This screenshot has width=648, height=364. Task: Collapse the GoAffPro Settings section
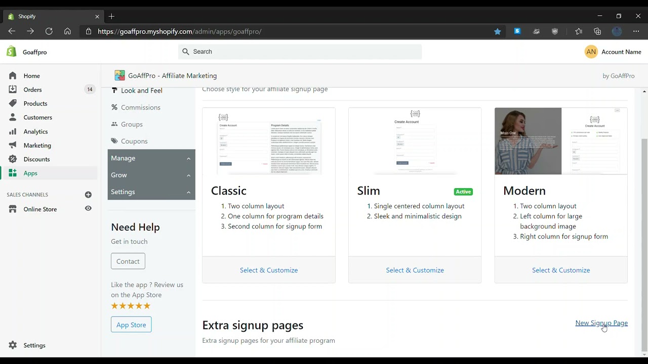[151, 192]
